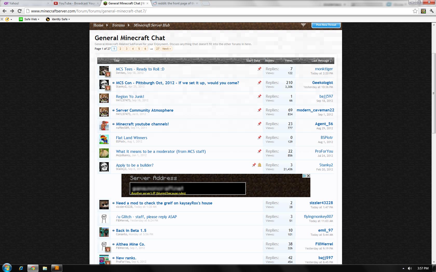Click the breadcrumb dropdown arrow near Post New Thread
The height and width of the screenshot is (272, 436).
pyautogui.click(x=303, y=25)
